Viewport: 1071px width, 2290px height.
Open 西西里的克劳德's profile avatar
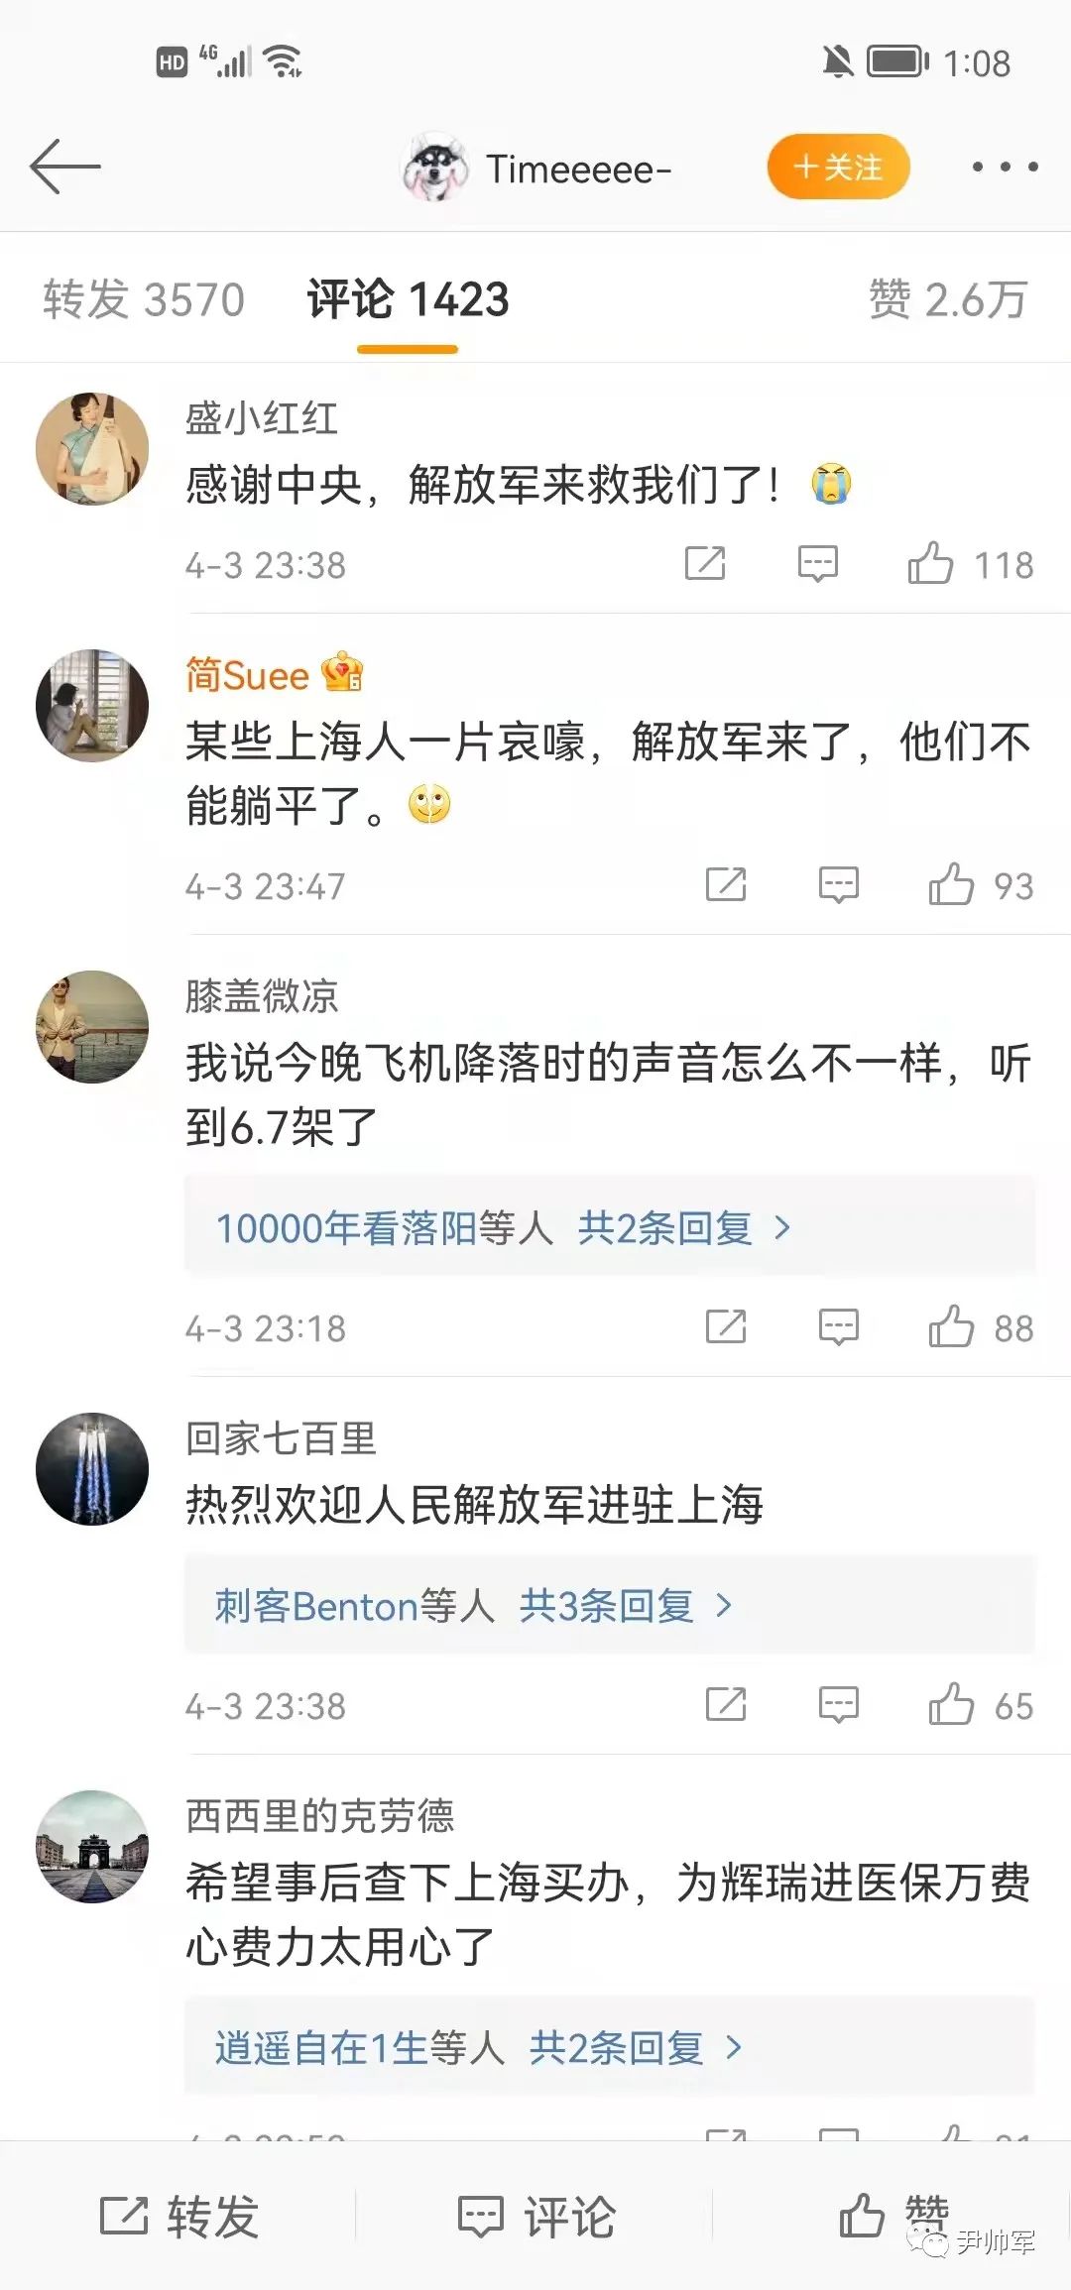(92, 1846)
